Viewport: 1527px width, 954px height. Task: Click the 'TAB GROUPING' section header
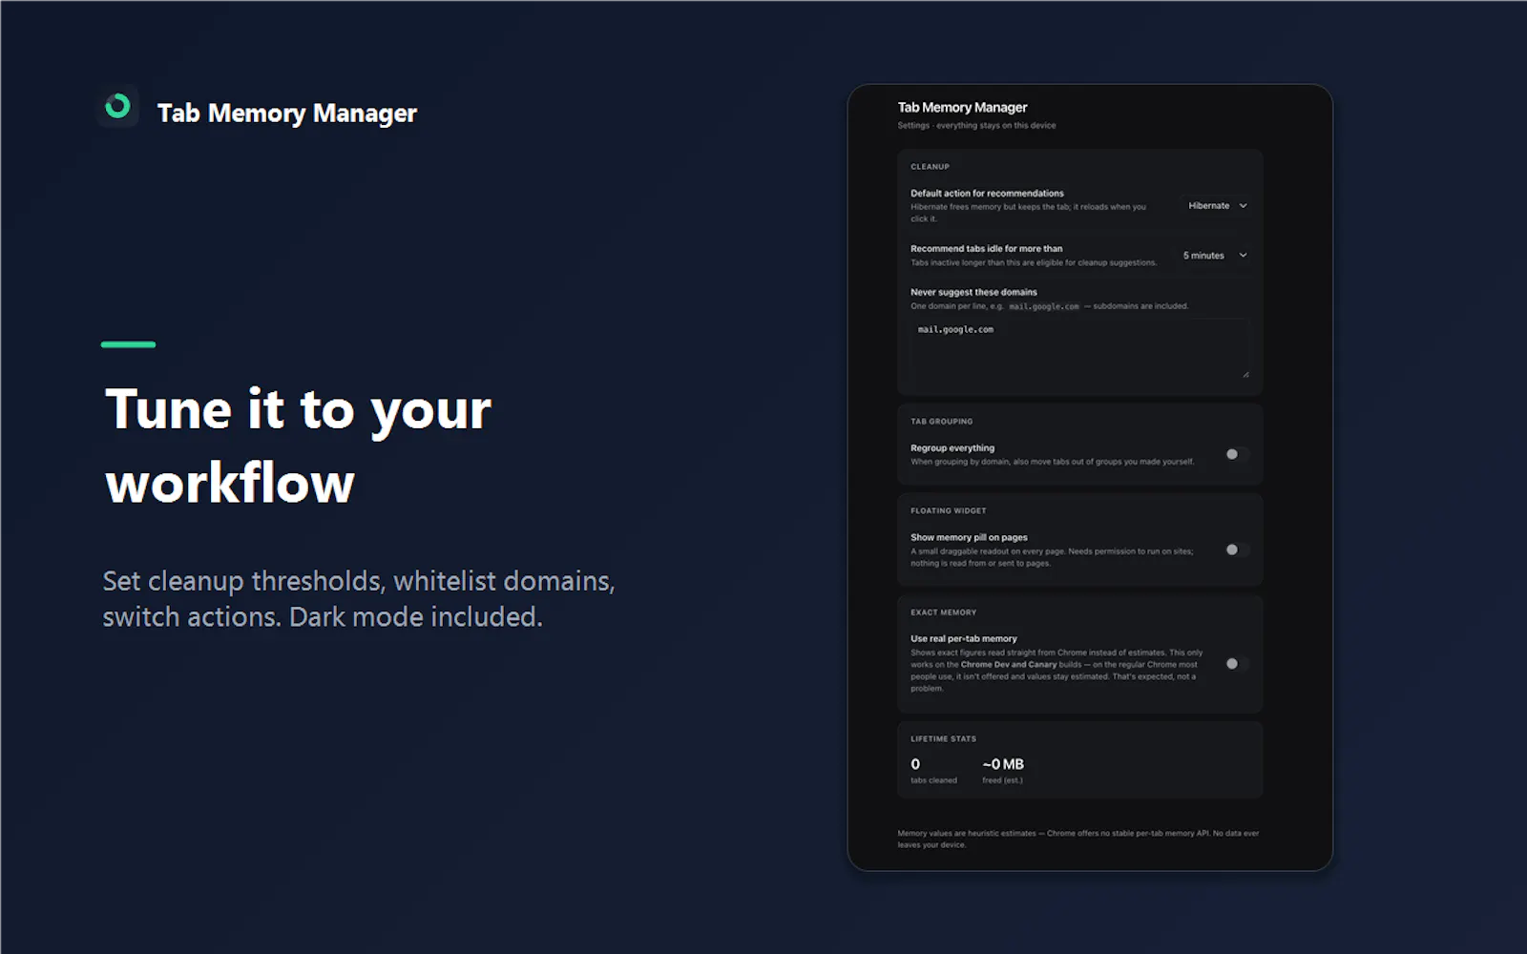coord(941,422)
